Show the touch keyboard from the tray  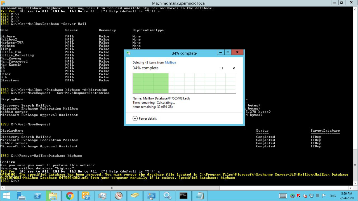click(283, 196)
